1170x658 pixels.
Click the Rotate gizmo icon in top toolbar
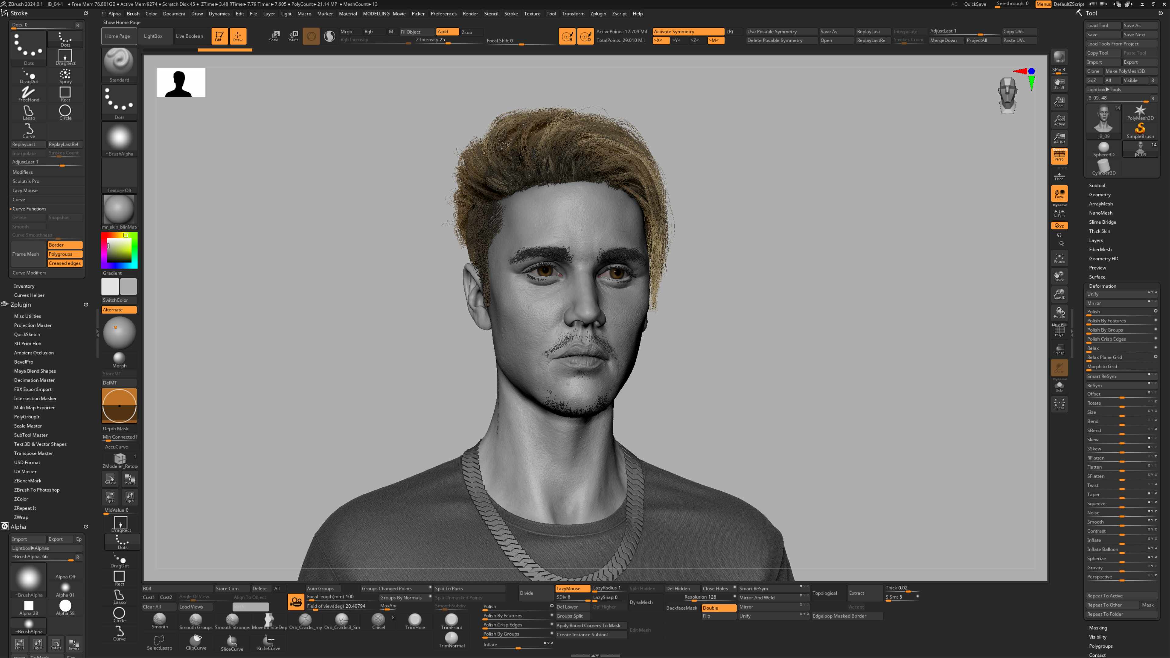click(293, 36)
